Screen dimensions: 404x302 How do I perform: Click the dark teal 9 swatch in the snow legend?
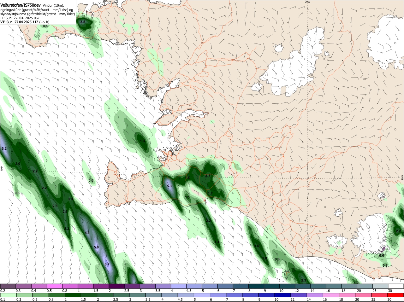(272, 286)
